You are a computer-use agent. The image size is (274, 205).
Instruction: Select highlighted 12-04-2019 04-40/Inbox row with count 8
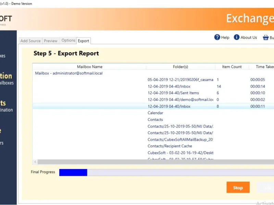[x=153, y=106]
